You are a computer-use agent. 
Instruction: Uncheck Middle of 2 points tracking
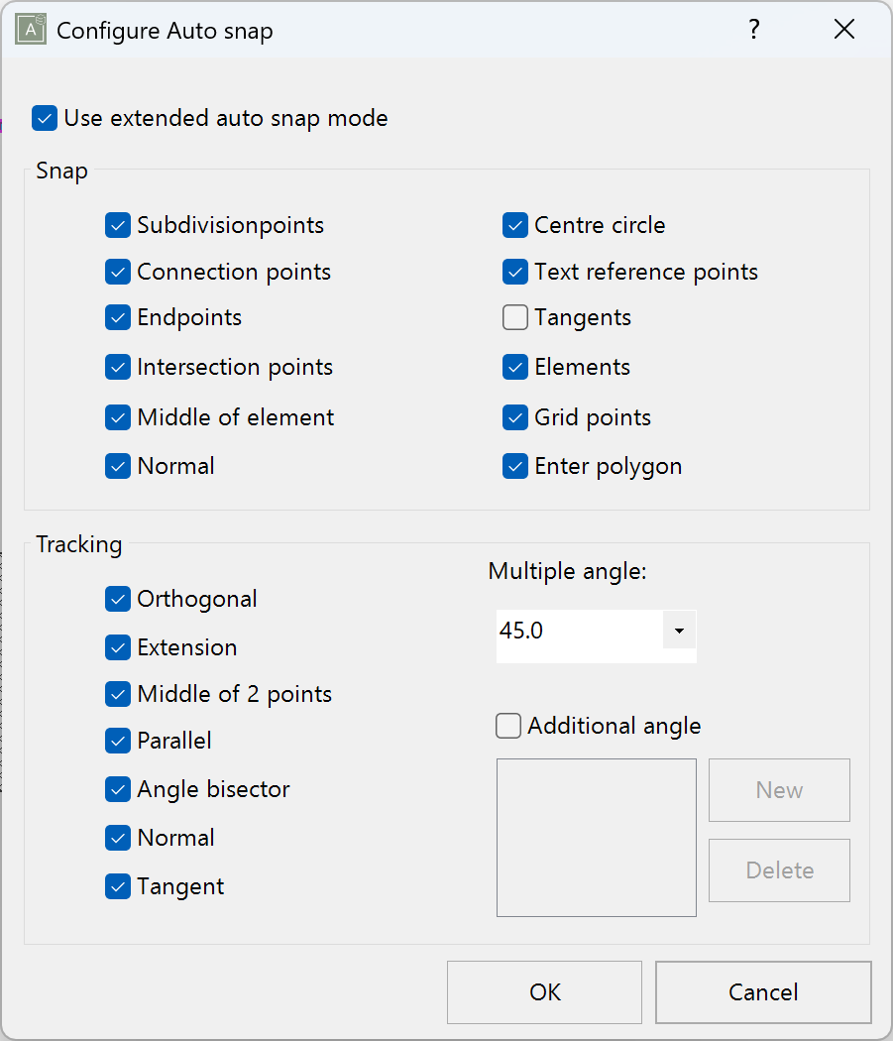pos(118,694)
